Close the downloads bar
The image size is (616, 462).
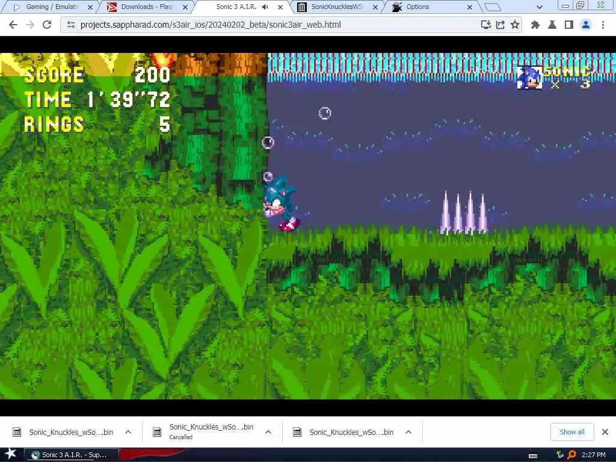pos(605,432)
